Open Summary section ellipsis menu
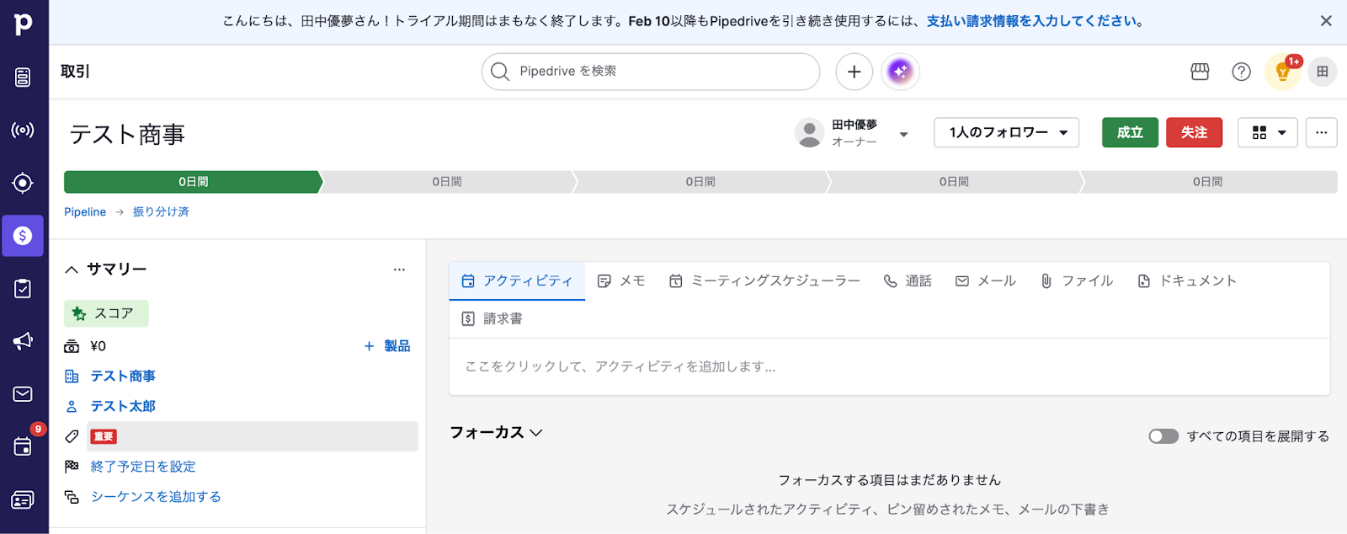 [x=399, y=270]
